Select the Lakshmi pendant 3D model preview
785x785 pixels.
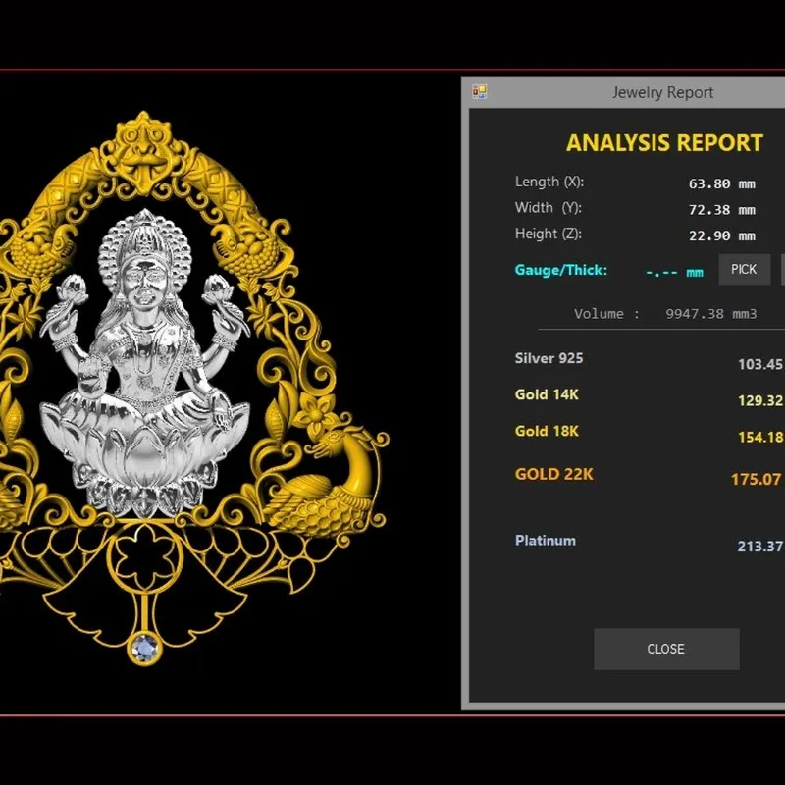[192, 388]
